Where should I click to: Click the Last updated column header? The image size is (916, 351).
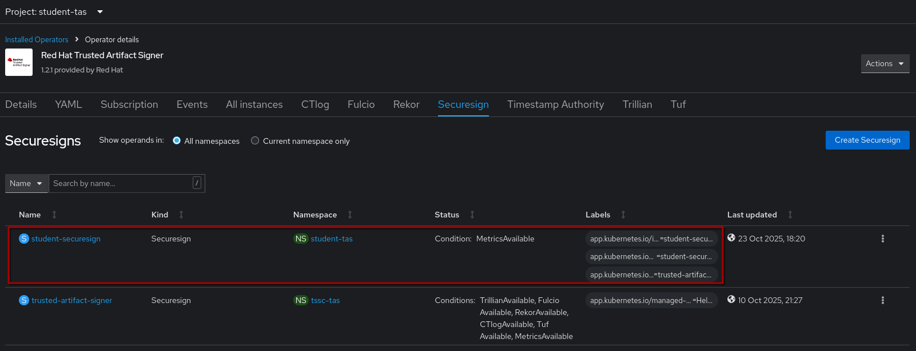tap(752, 215)
